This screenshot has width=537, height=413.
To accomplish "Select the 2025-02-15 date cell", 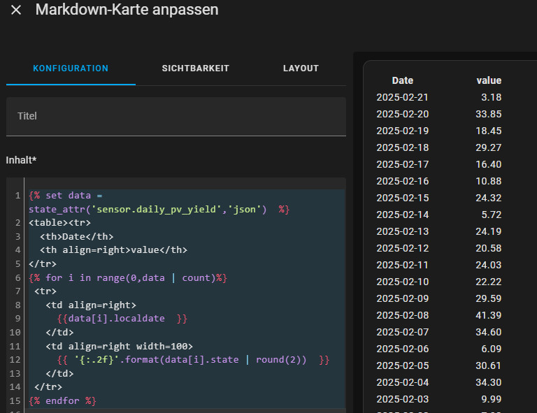I will click(403, 198).
